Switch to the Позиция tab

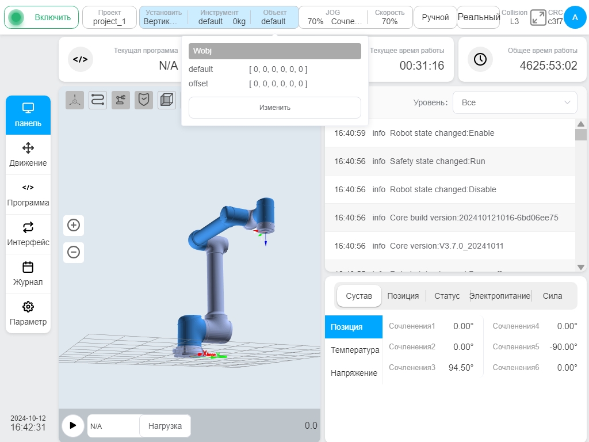point(403,296)
